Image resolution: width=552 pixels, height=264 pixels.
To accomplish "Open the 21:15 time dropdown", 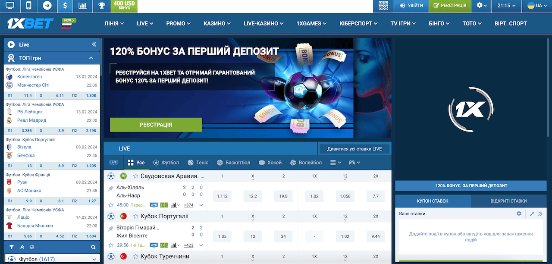I will [507, 6].
